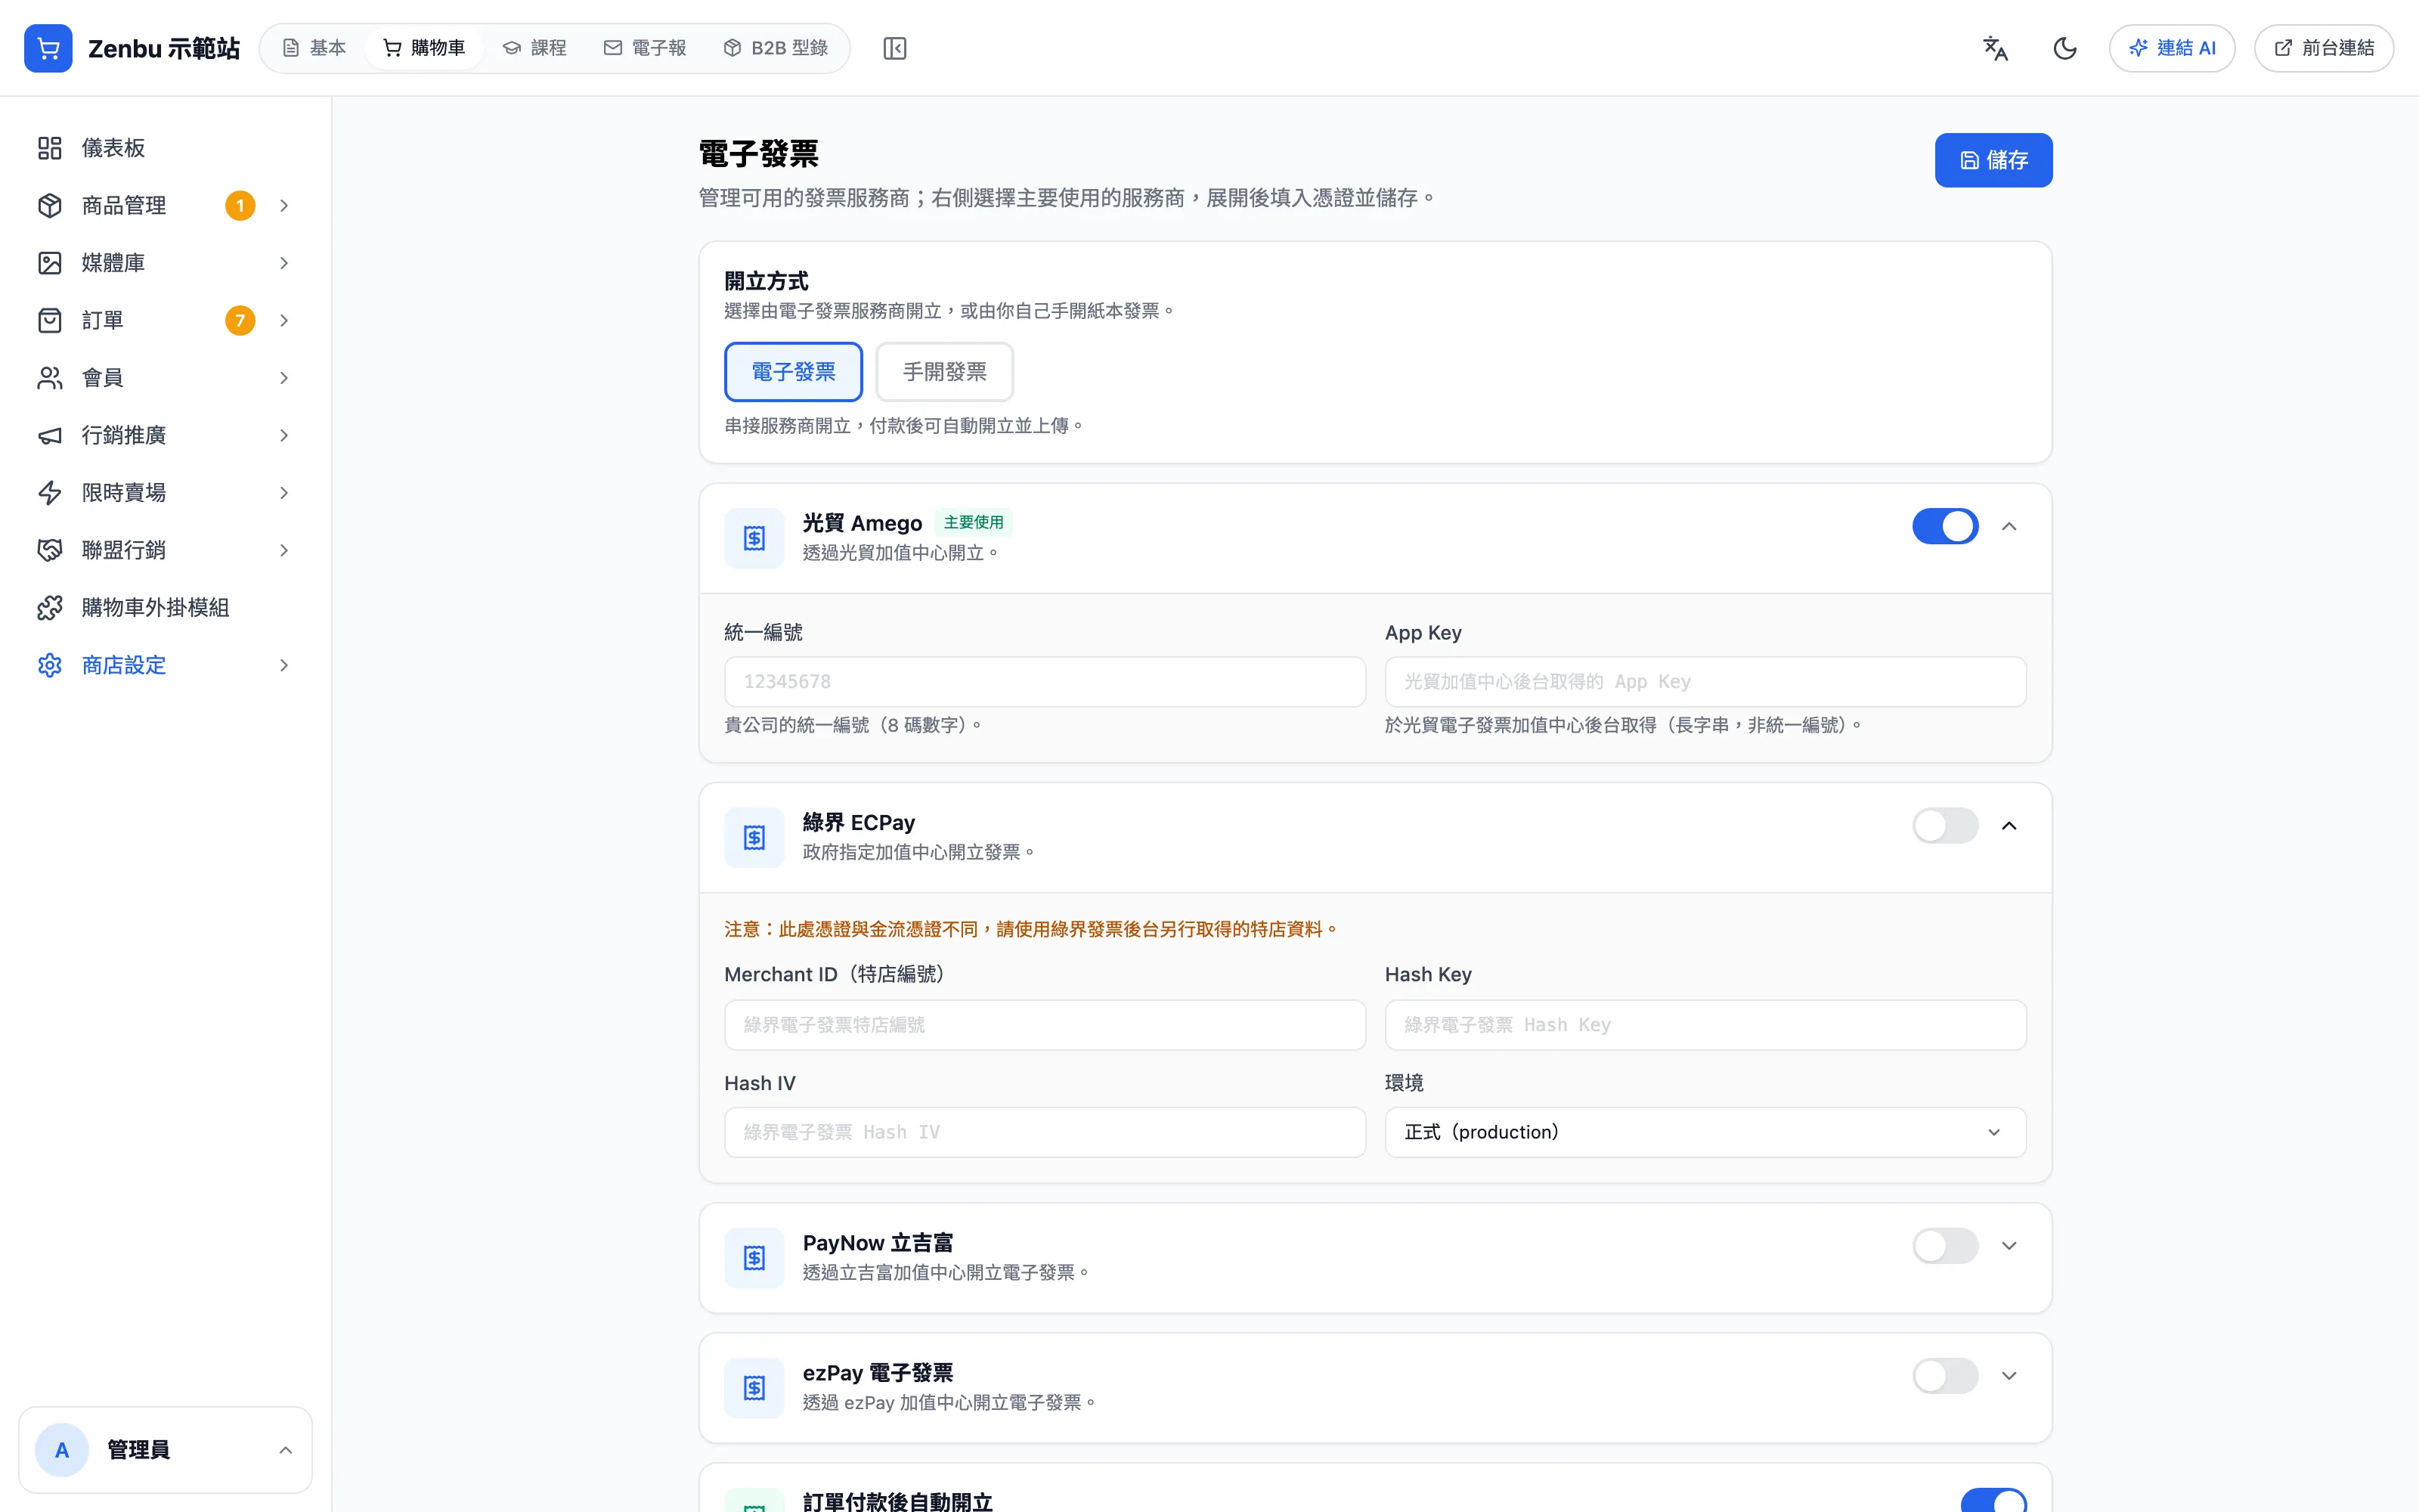Expand the 商店設定 sidebar submenu
Image resolution: width=2419 pixels, height=1512 pixels.
tap(284, 666)
